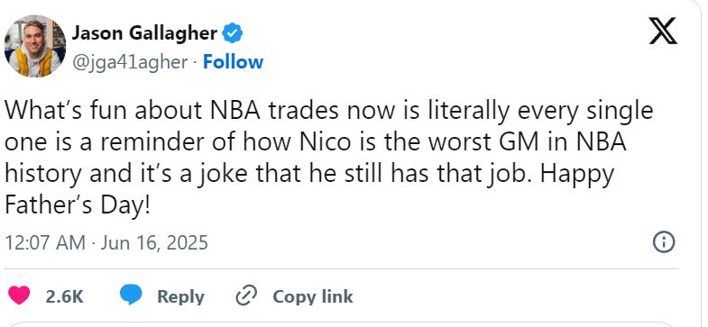
Task: Open the Twitter info circle icon
Action: coord(664,242)
